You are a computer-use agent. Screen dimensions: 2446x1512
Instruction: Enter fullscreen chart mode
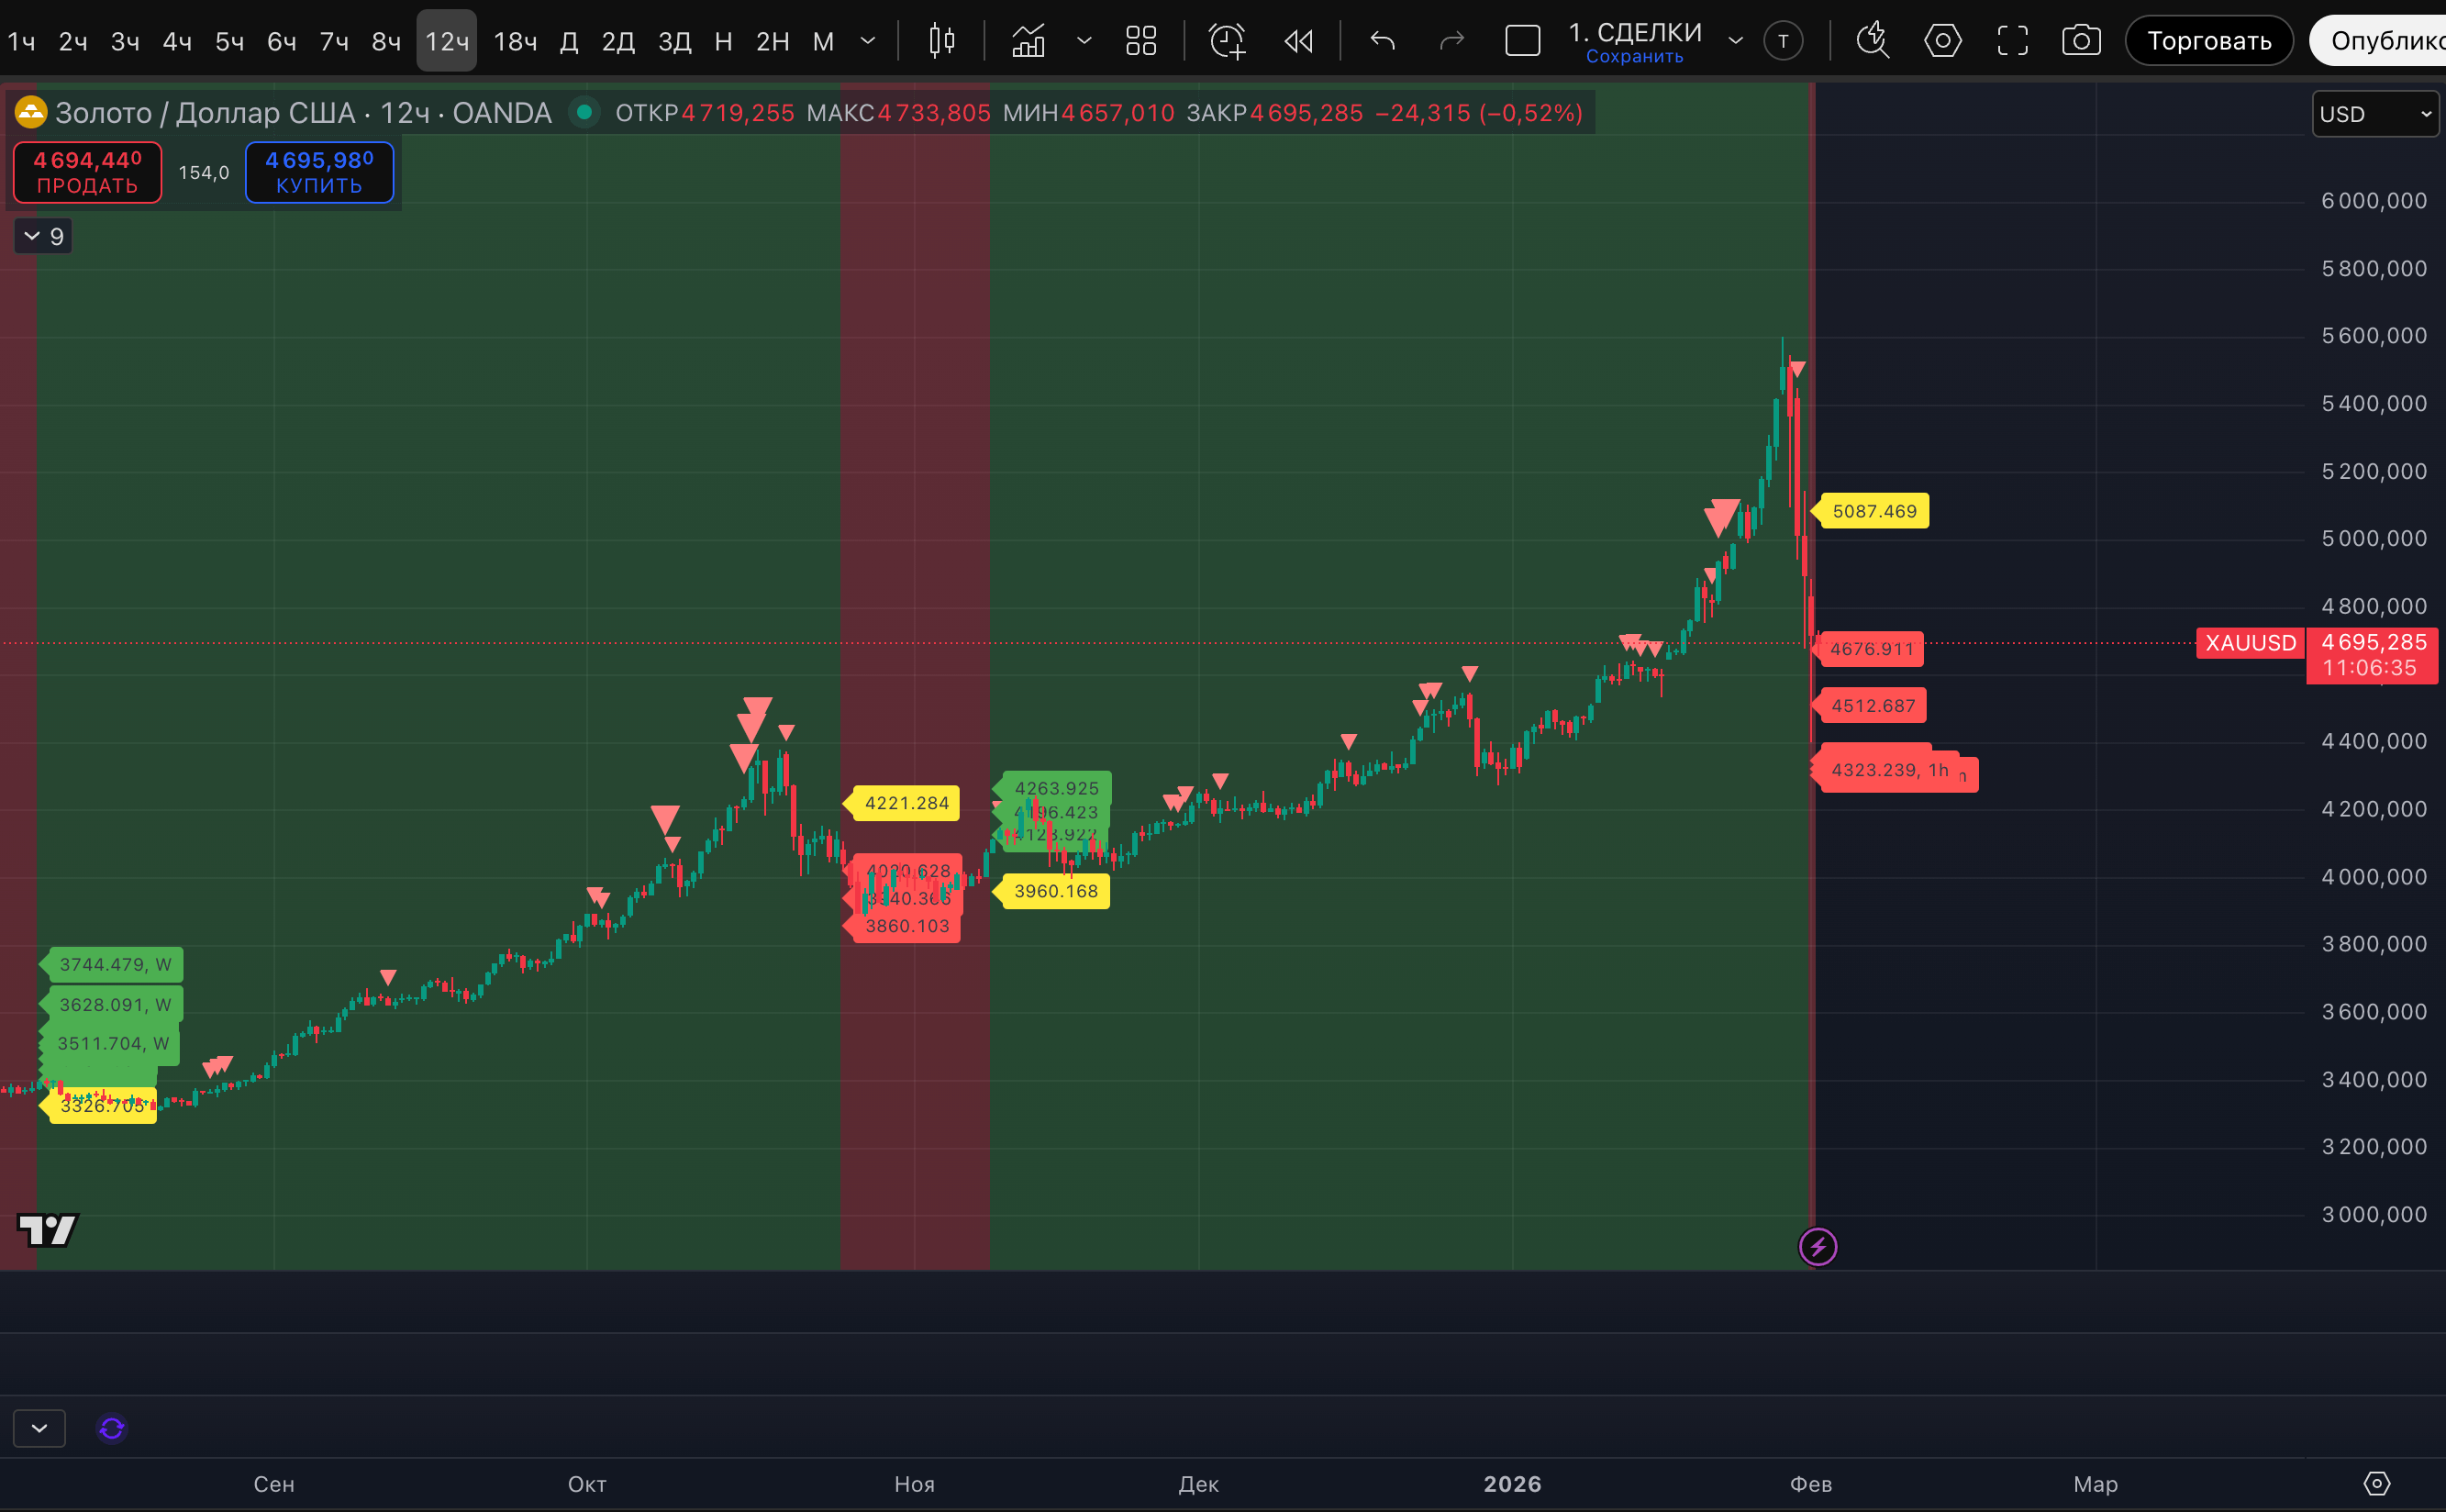pyautogui.click(x=2012, y=41)
